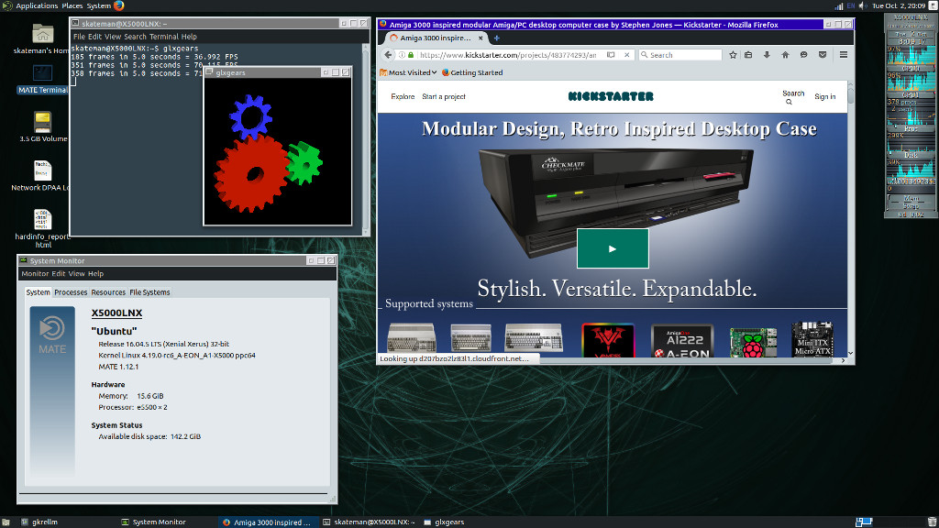This screenshot has height=528, width=939.
Task: Open site identity padlock in Firefox
Action: [x=411, y=54]
